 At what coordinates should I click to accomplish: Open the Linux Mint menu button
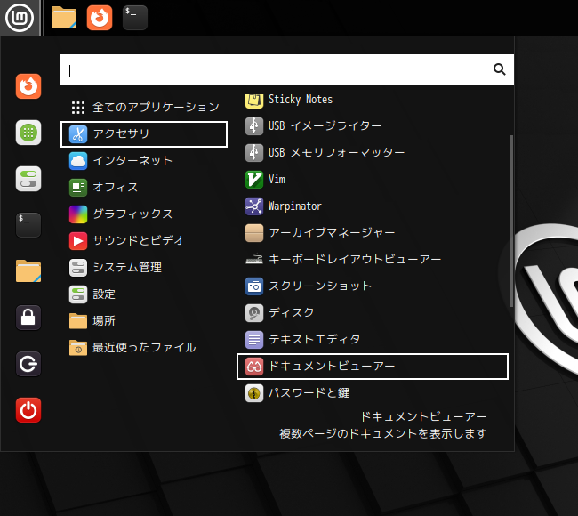coord(20,18)
